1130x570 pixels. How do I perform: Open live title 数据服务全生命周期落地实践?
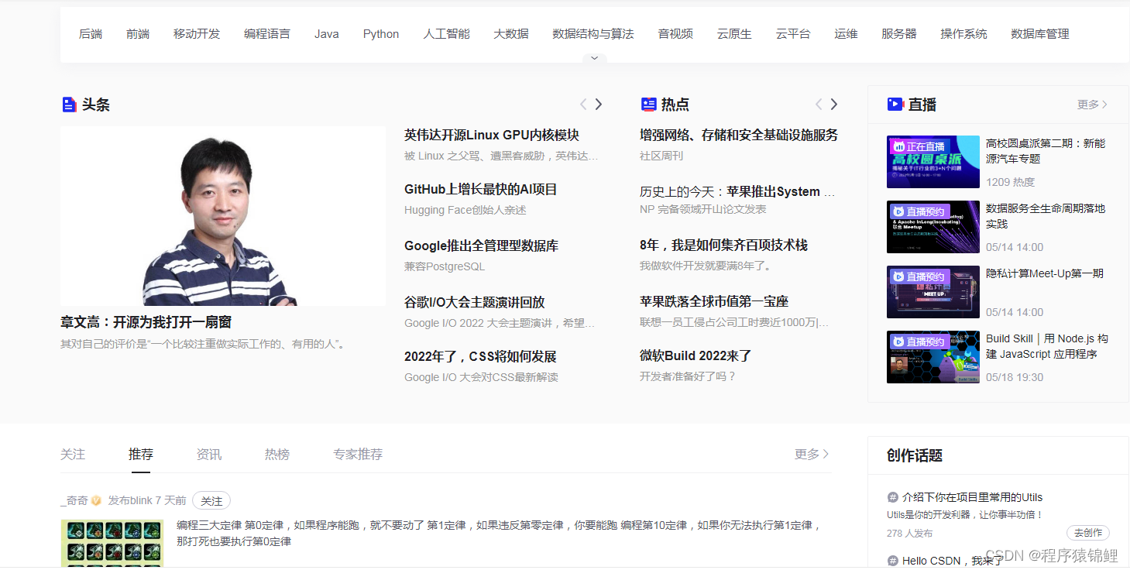(1046, 216)
